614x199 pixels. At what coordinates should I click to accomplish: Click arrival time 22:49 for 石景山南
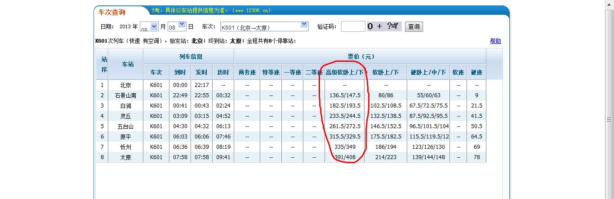pos(180,95)
